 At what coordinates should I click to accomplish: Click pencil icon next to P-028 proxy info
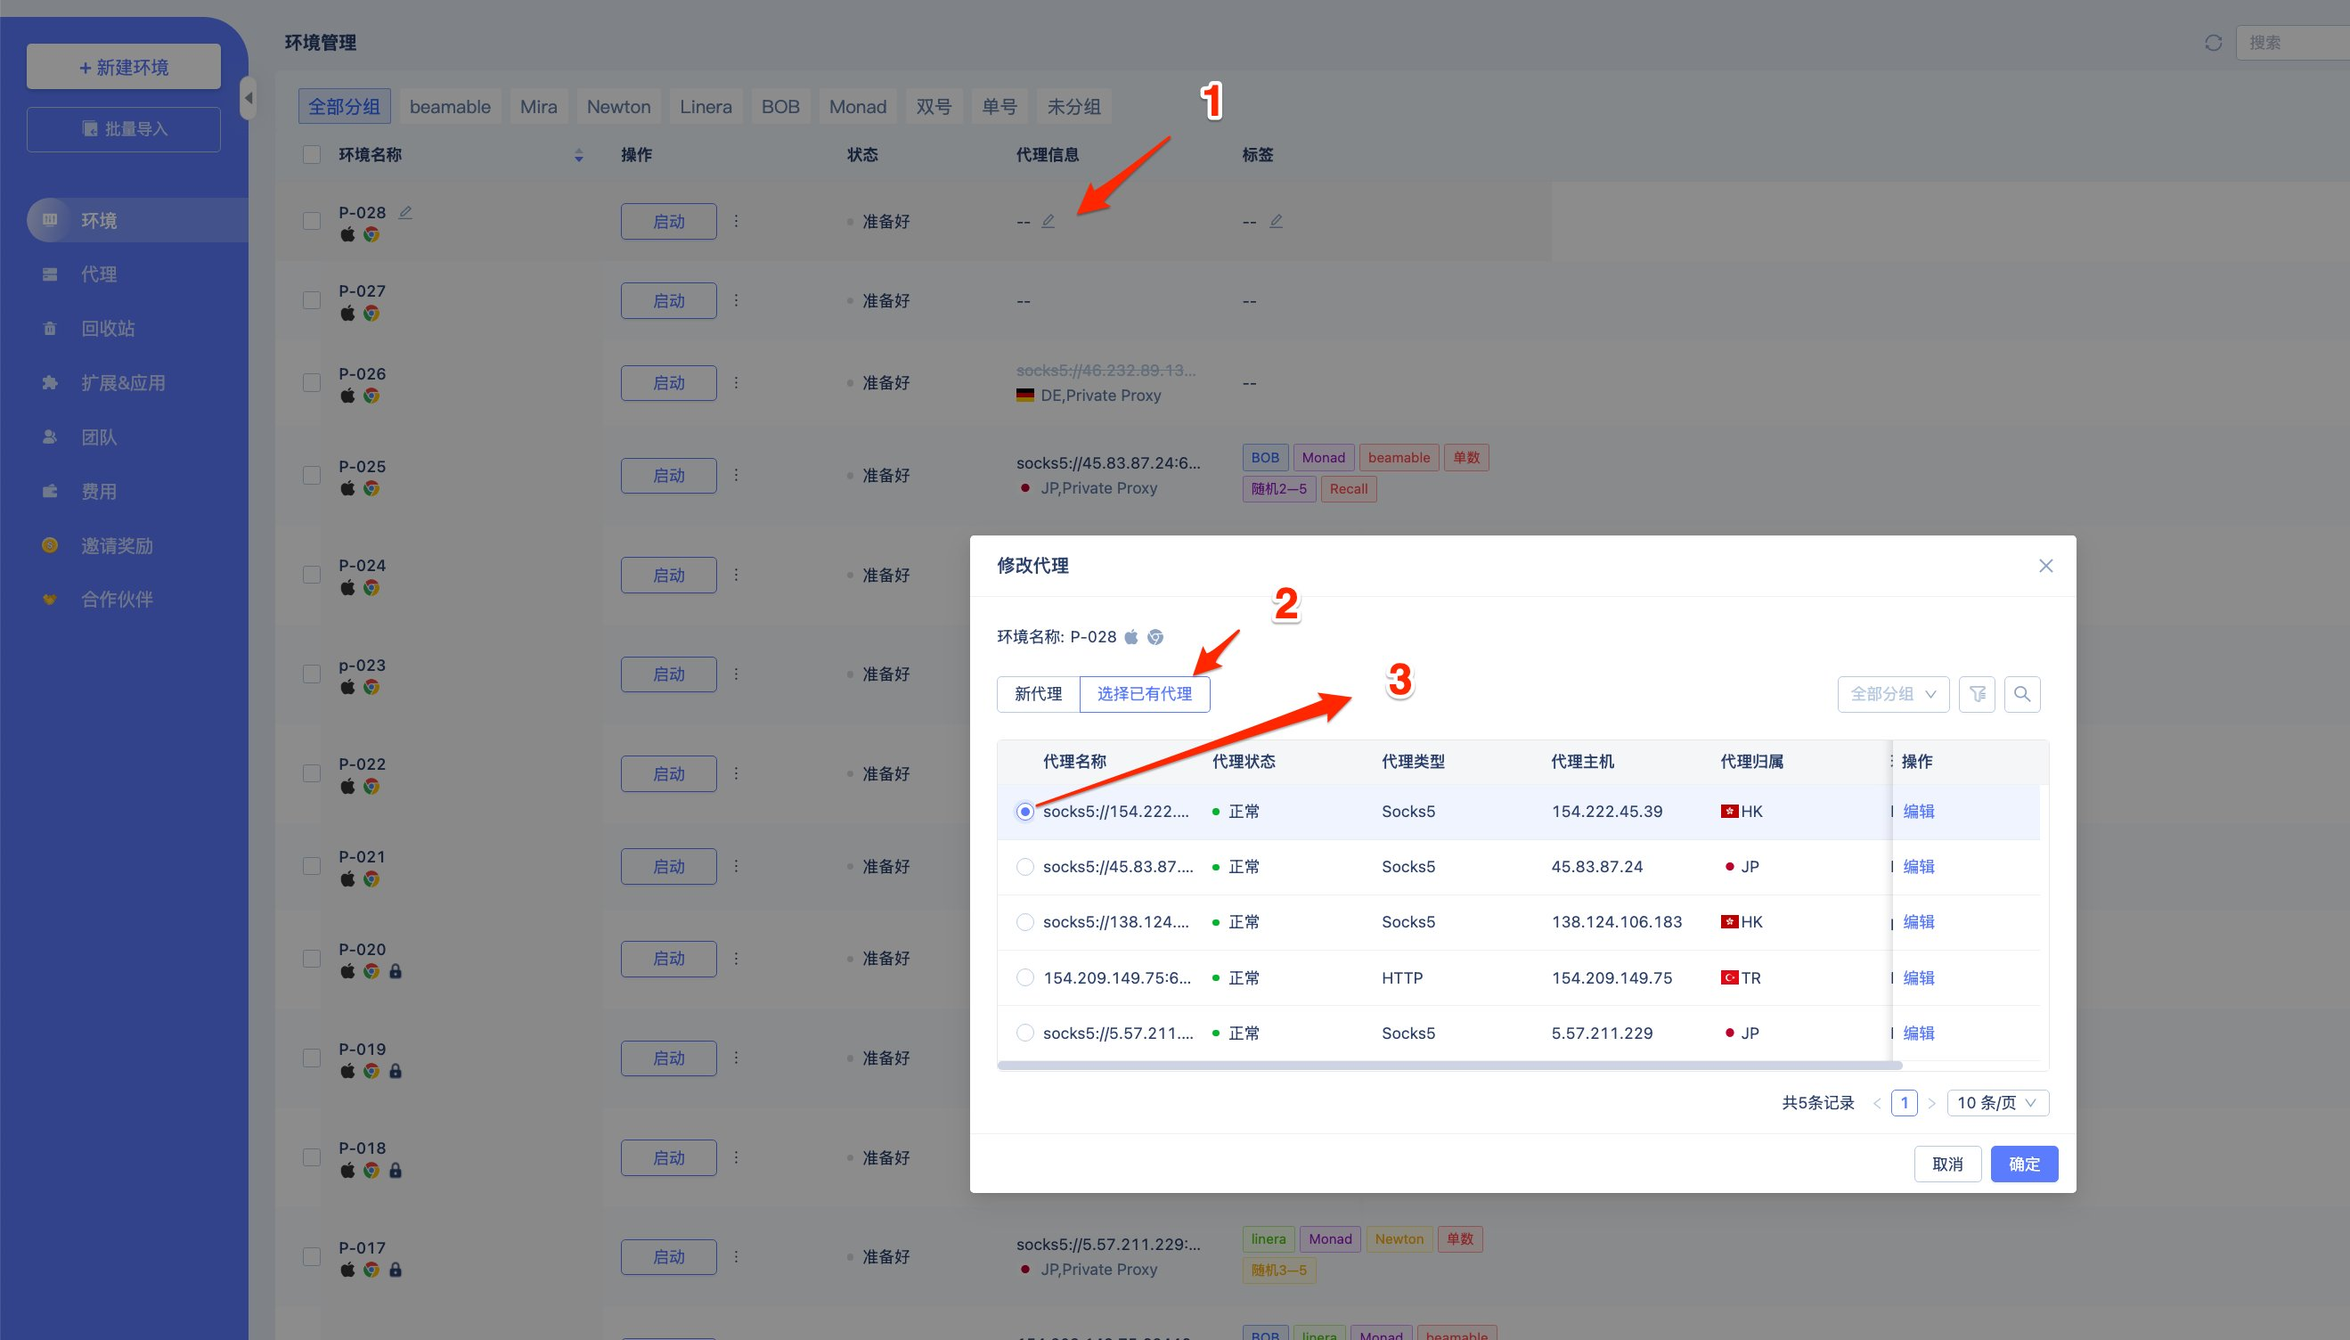coord(1048,221)
